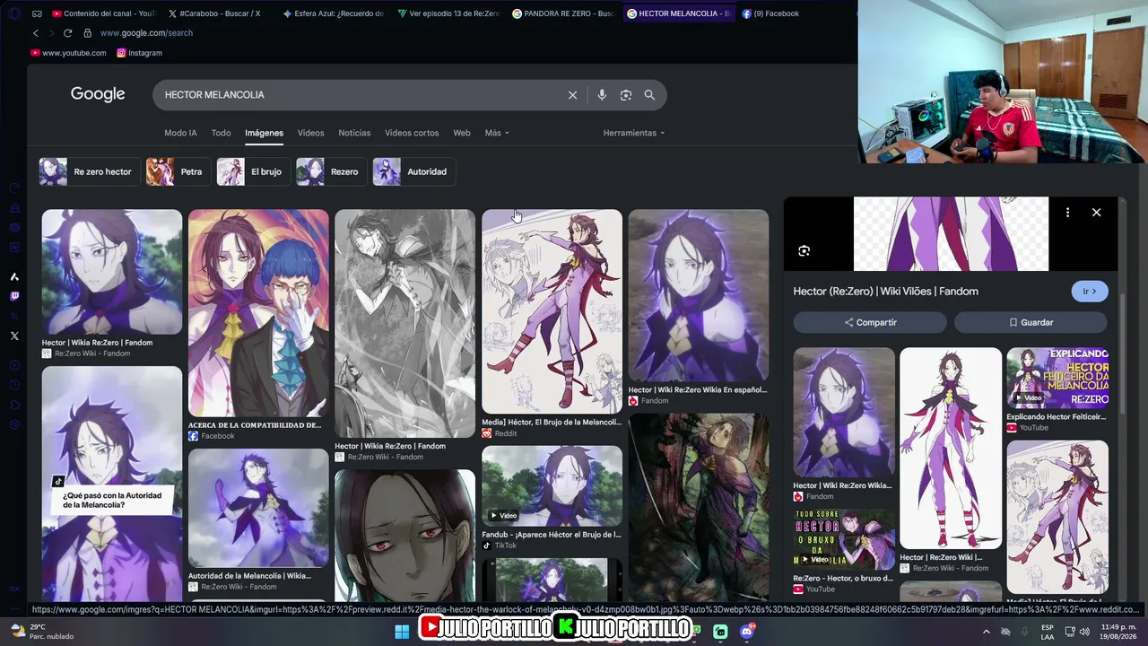Open more options in the preview panel
The width and height of the screenshot is (1148, 646).
point(1067,213)
